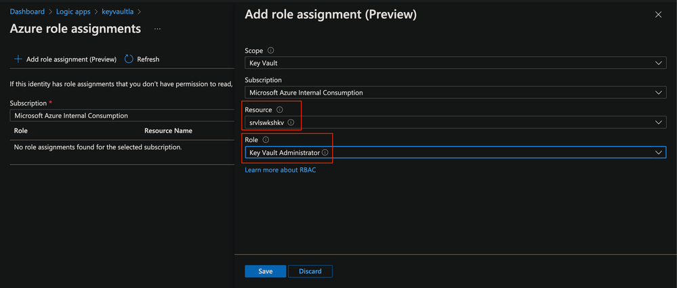Viewport: 677px width, 288px height.
Task: Open the Scope dropdown showing Key Vault
Action: pos(455,63)
